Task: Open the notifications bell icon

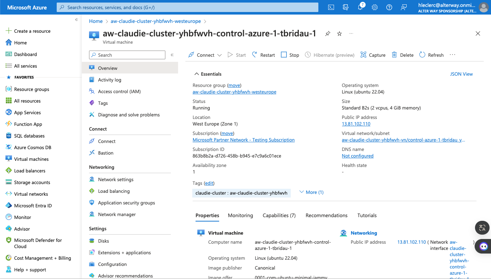Action: [x=360, y=7]
